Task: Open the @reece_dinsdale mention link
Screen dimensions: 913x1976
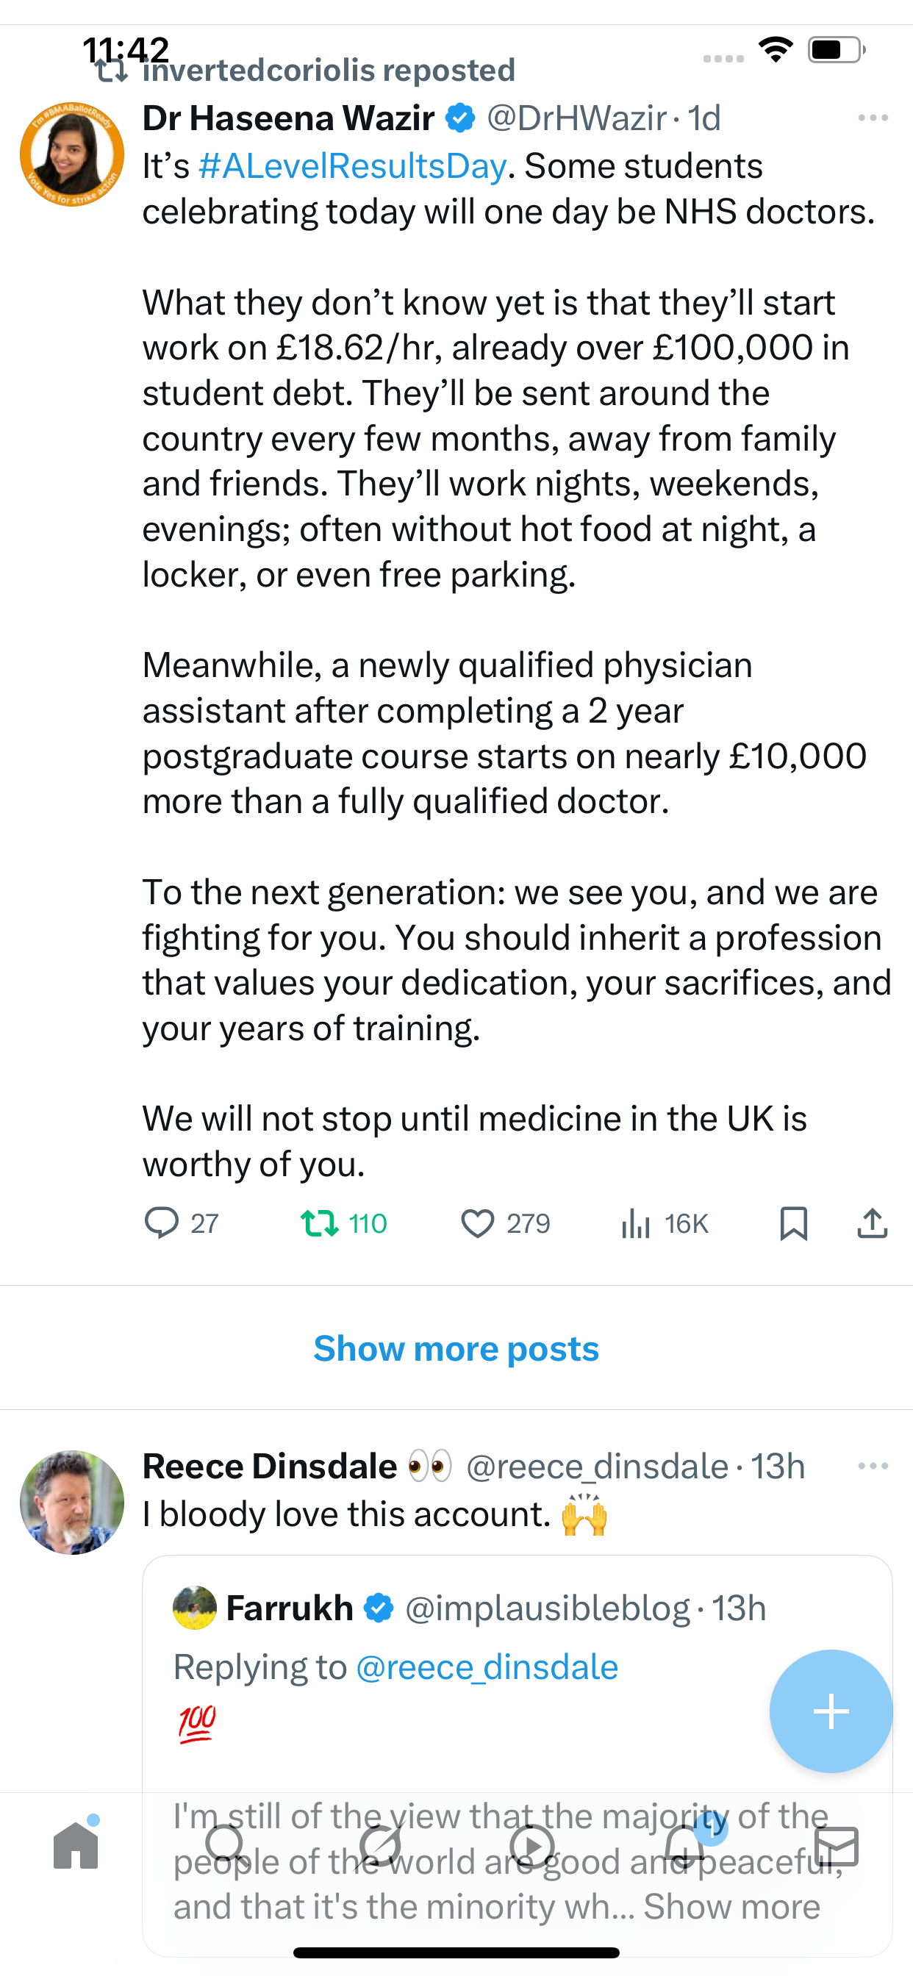Action: tap(487, 1668)
